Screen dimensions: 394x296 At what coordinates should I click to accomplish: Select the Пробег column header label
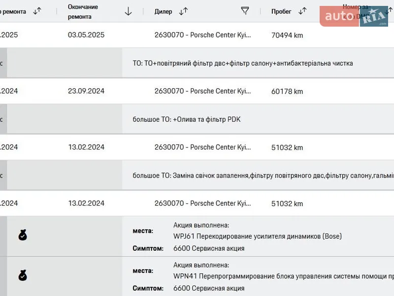(281, 11)
